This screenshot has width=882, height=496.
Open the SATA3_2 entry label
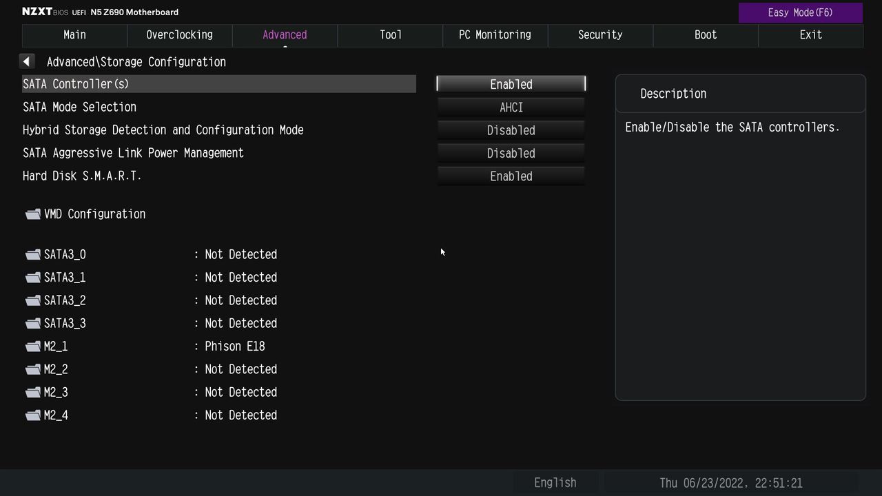click(x=65, y=300)
